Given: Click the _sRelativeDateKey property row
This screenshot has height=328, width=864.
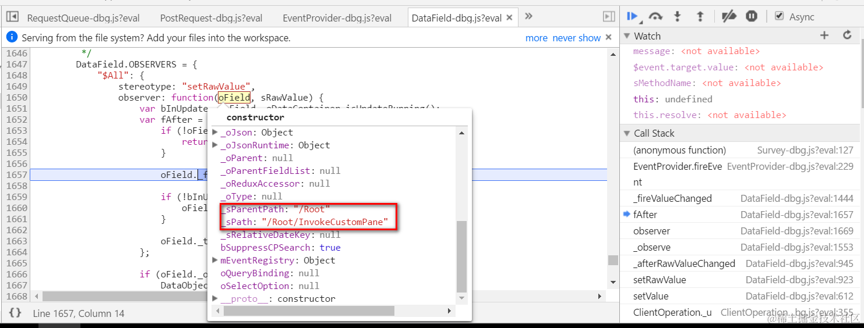Looking at the screenshot, I should (x=280, y=235).
